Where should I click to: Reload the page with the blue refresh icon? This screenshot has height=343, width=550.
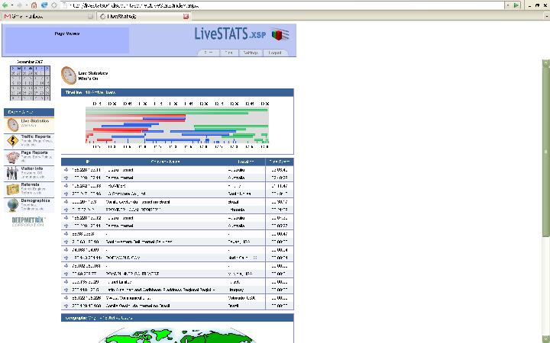click(44, 5)
